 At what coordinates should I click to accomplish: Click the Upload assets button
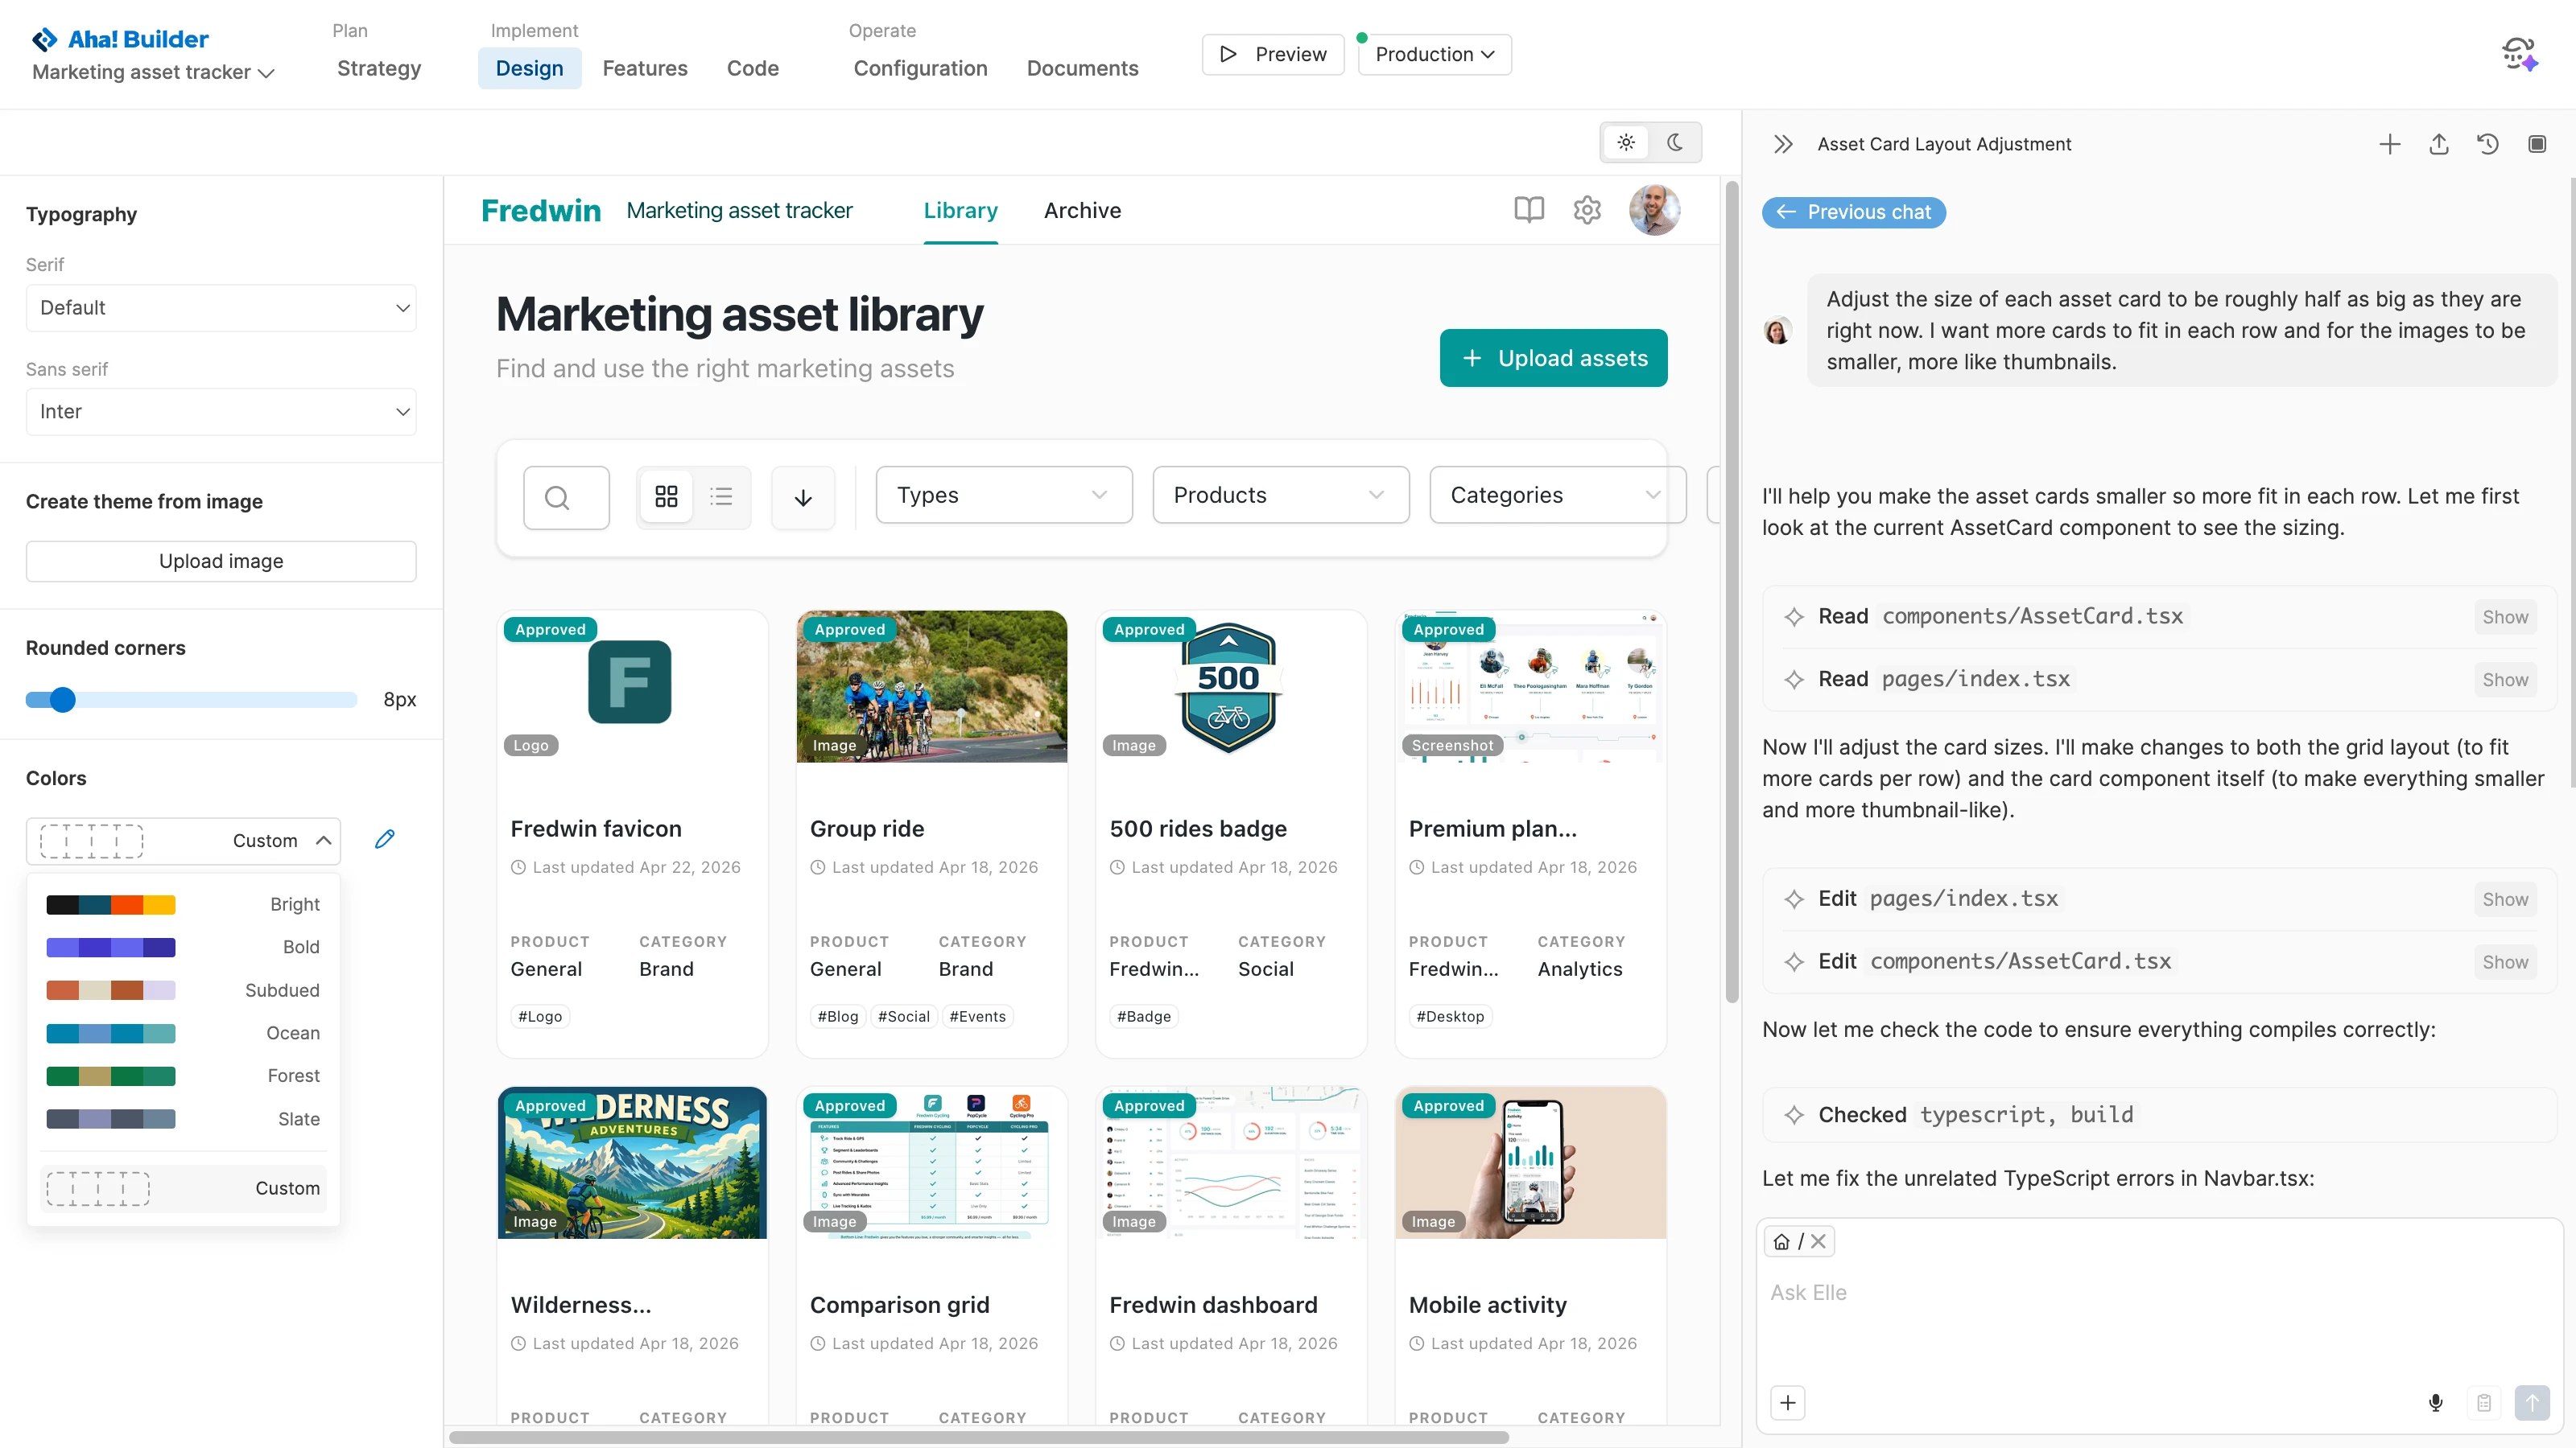(x=1553, y=358)
